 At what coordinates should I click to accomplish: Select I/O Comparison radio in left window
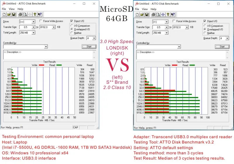(x=72, y=25)
